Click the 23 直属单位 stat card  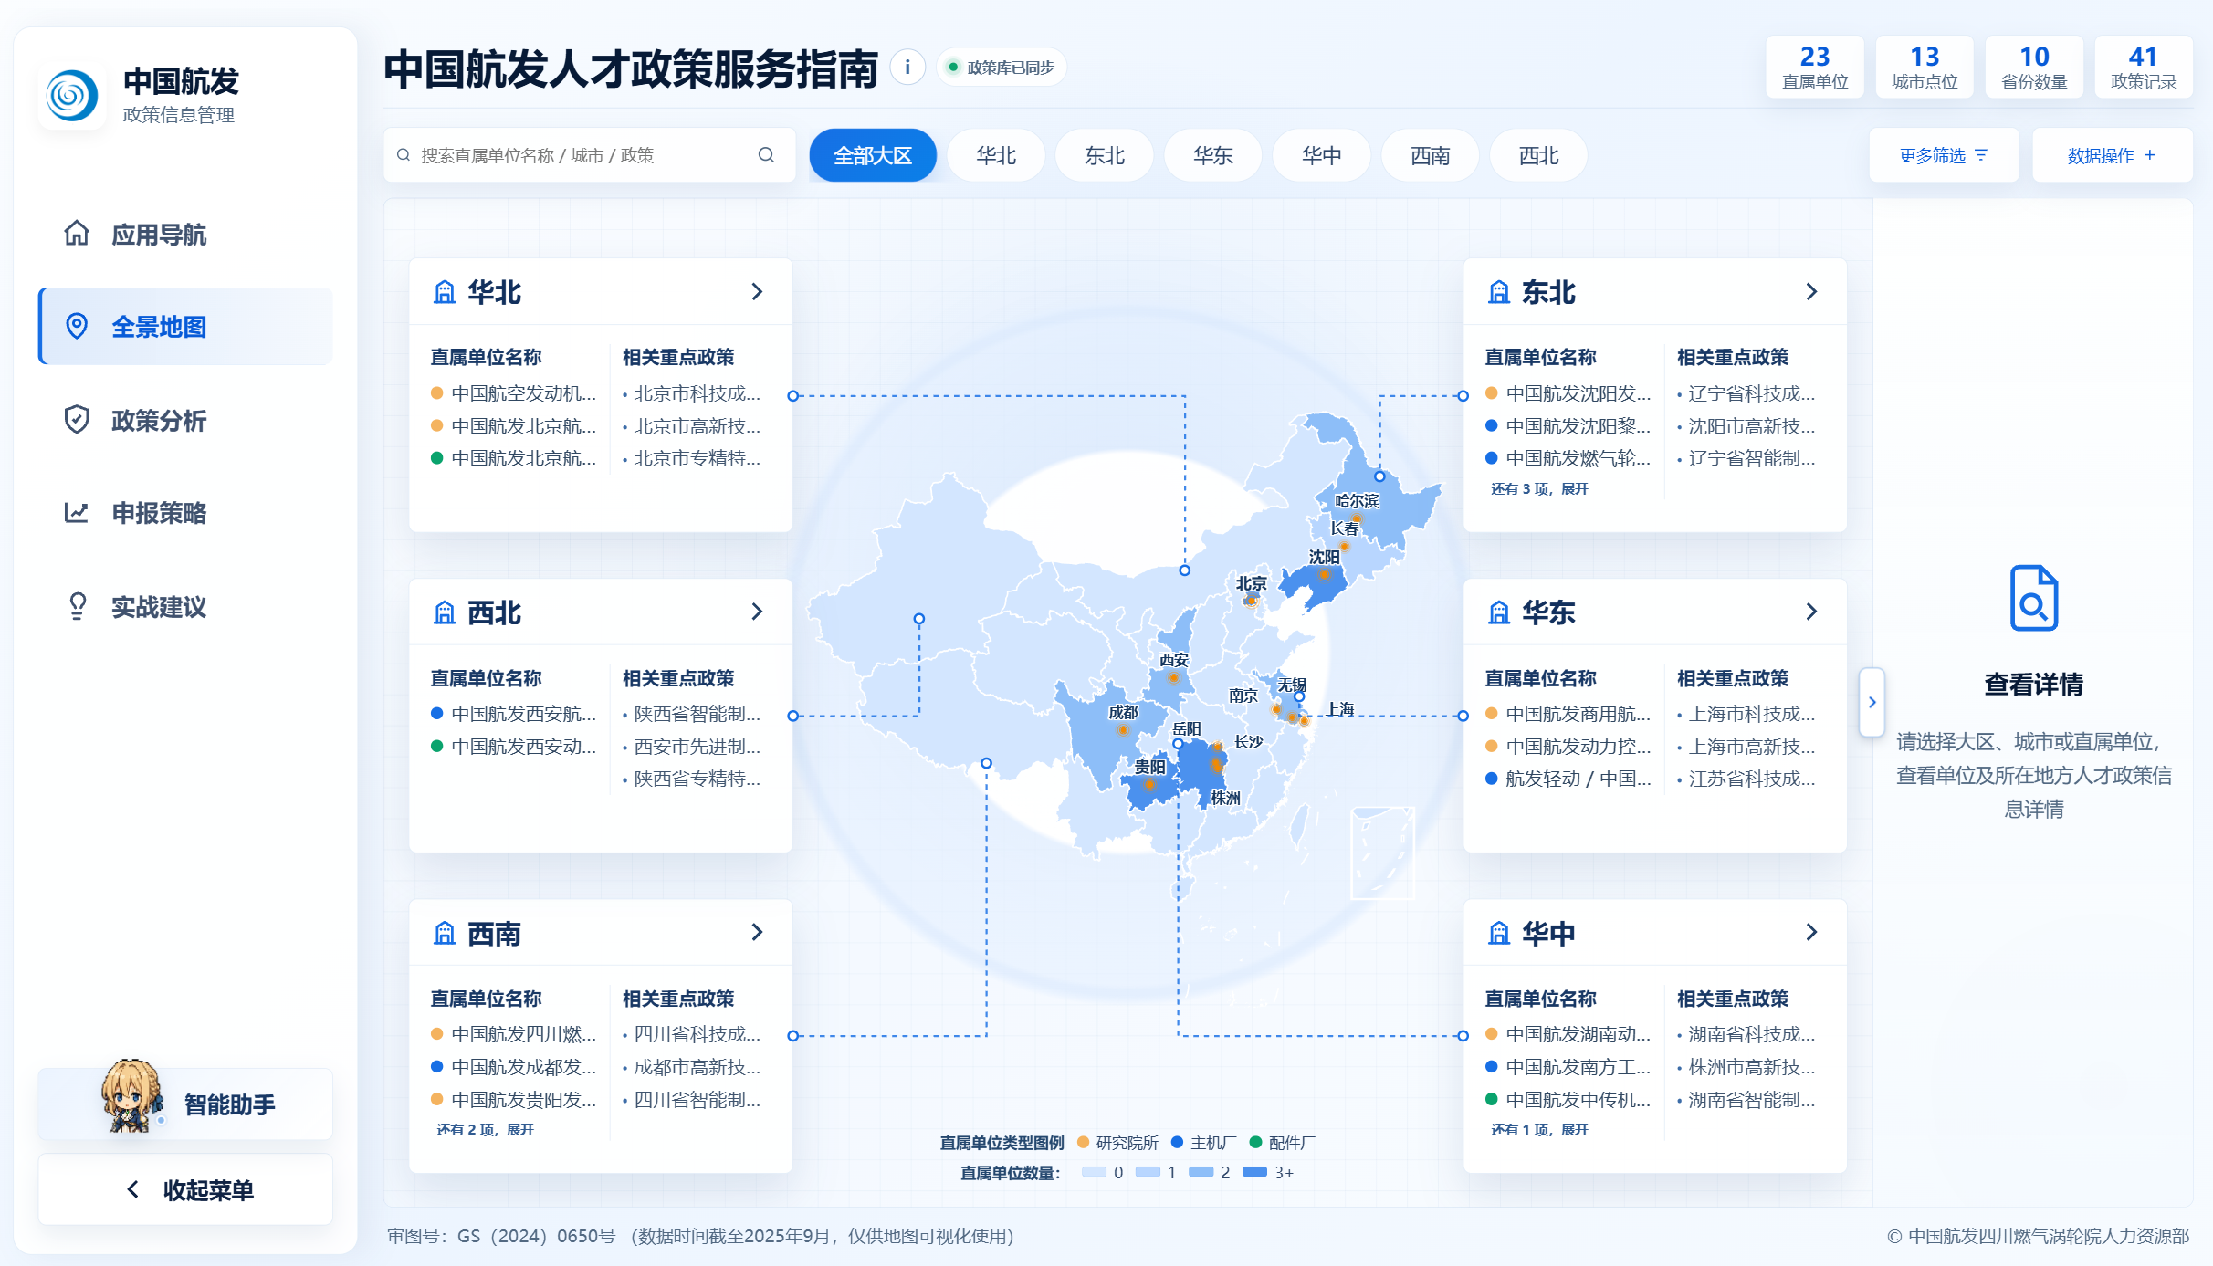click(1814, 68)
